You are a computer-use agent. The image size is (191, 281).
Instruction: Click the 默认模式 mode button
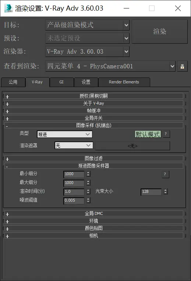(x=148, y=134)
